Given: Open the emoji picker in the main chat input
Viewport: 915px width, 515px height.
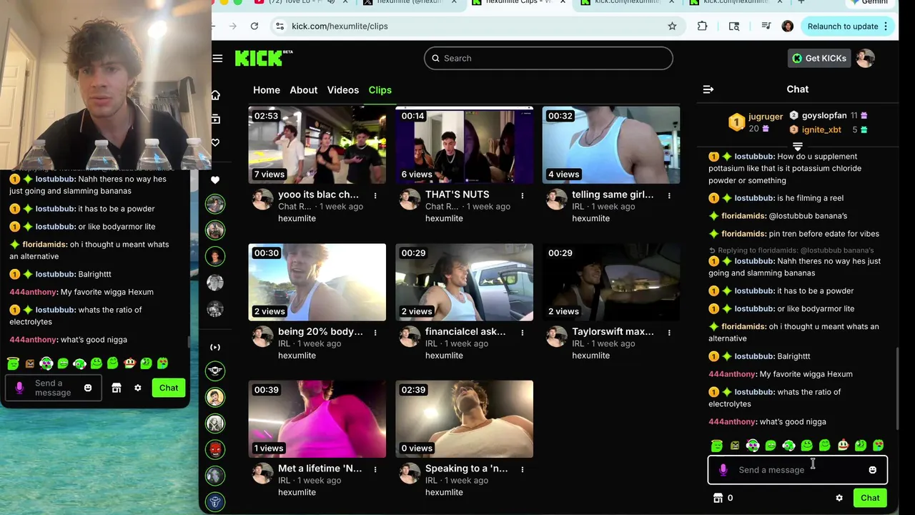Looking at the screenshot, I should [x=872, y=470].
